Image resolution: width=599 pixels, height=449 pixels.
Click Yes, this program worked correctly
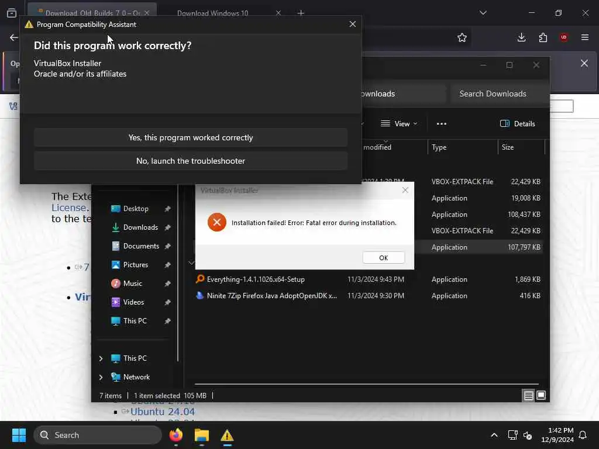[x=191, y=137]
